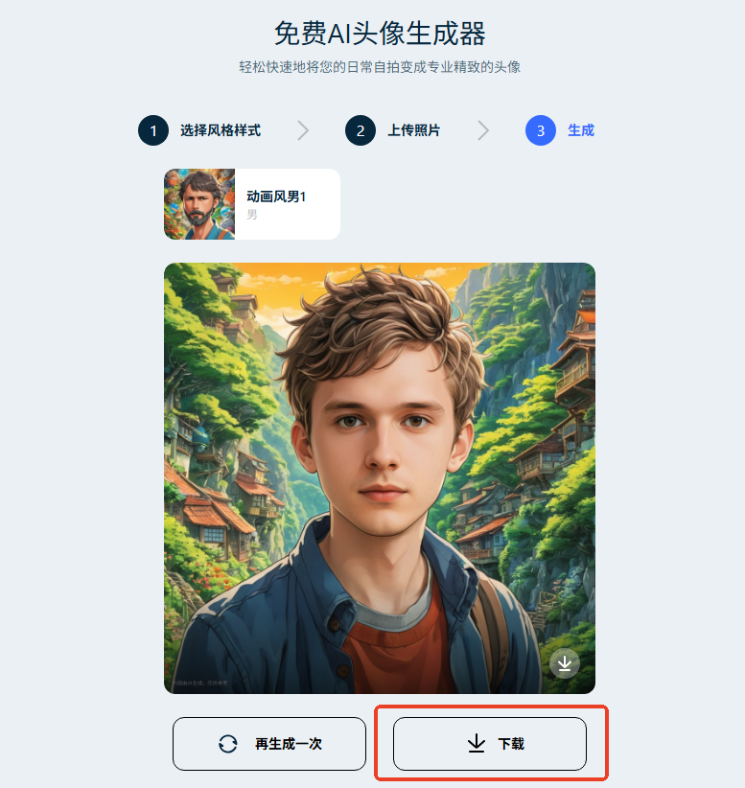Click the watermark text on portrait corner

click(200, 683)
